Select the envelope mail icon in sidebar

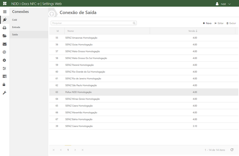pyautogui.click(x=5, y=44)
